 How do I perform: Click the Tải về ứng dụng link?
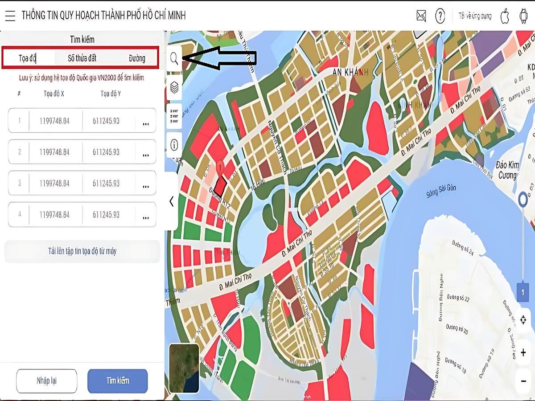[475, 16]
